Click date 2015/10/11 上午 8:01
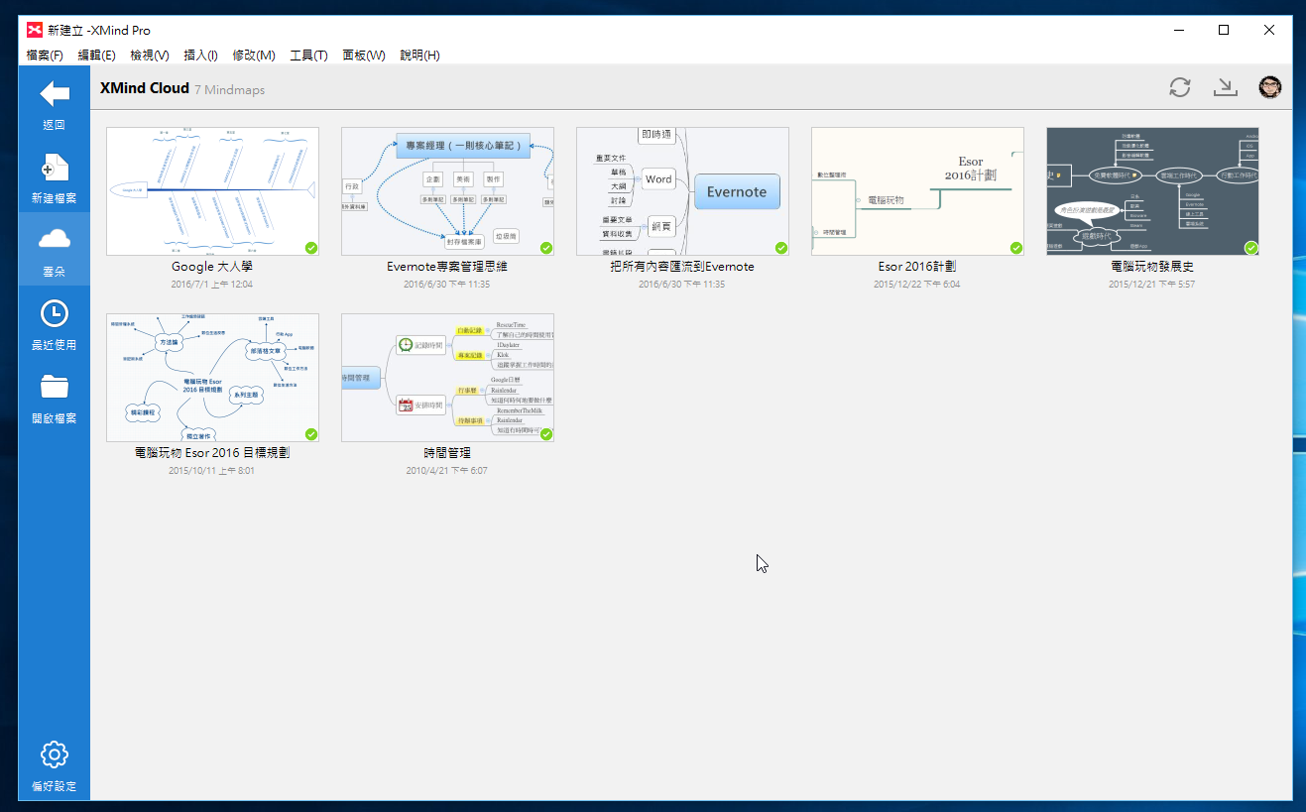Screen dimensions: 1306x812 (212, 471)
